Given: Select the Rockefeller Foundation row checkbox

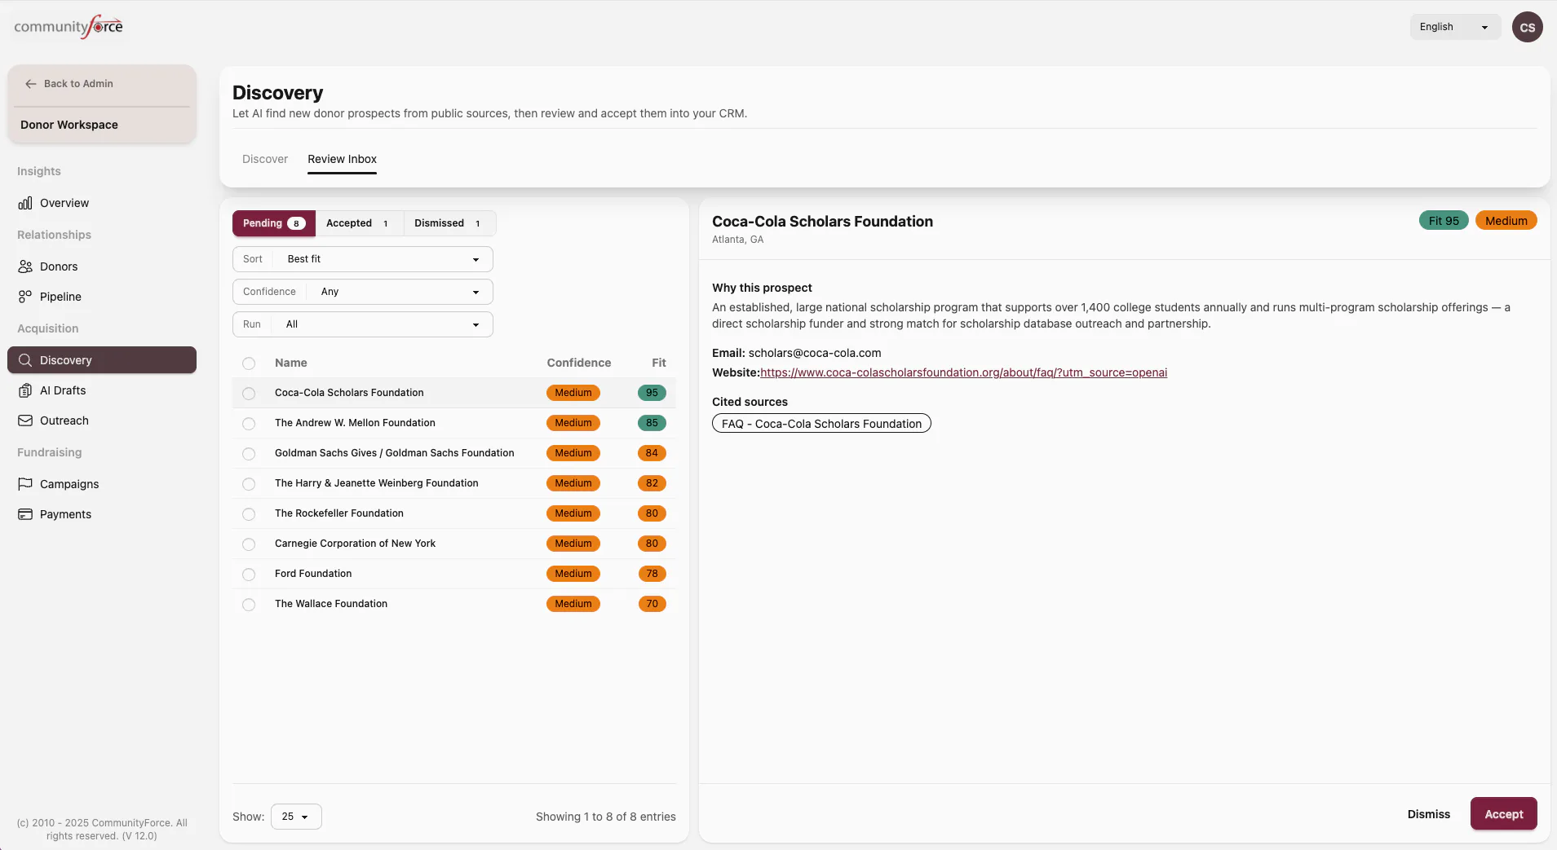Looking at the screenshot, I should point(249,514).
